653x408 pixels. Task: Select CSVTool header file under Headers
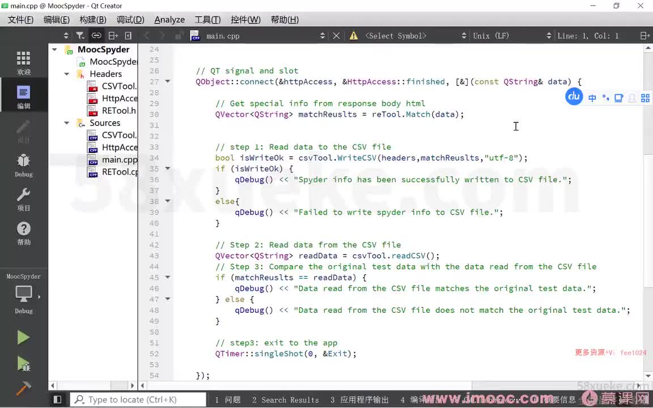[112, 86]
